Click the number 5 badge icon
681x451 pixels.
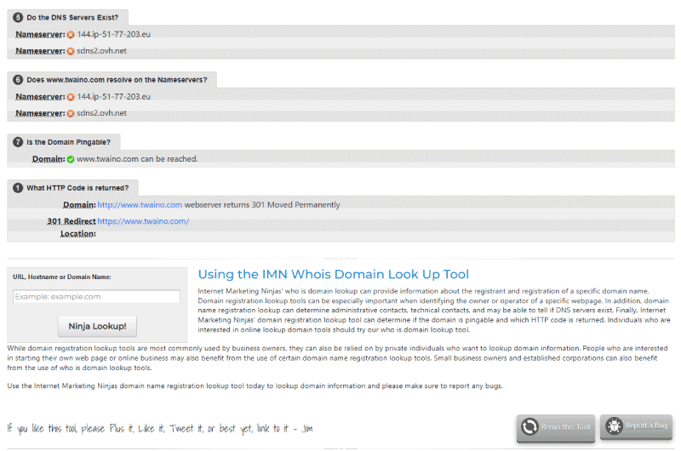click(18, 17)
